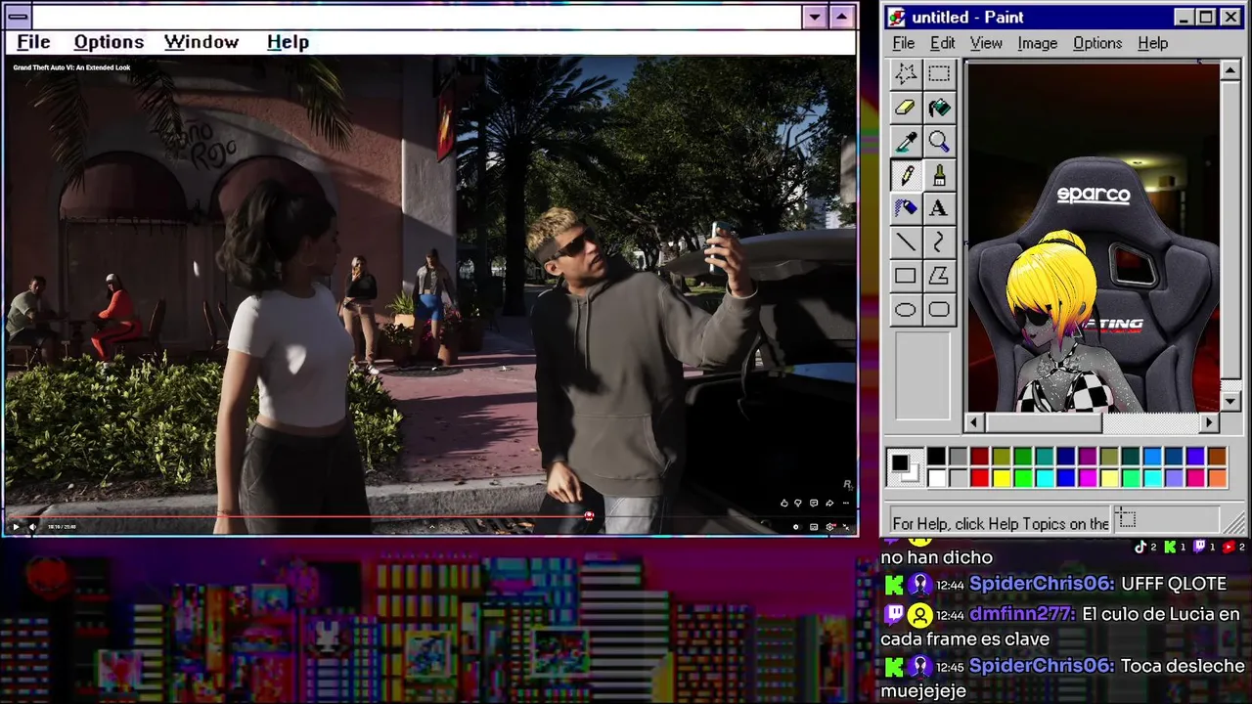Screen dimensions: 1252x704
Task: Click the Paint app icon in title bar
Action: click(x=897, y=18)
